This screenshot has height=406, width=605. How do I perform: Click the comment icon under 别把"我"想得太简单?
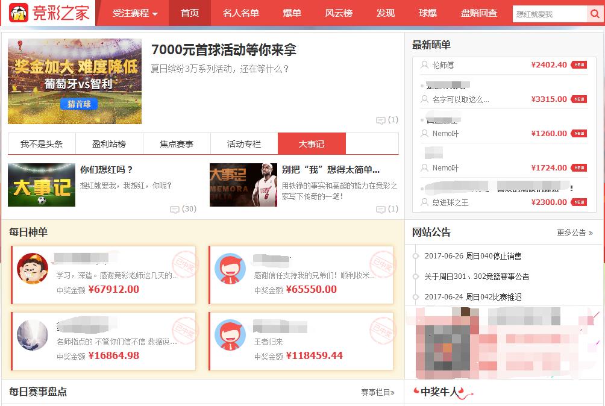point(380,209)
